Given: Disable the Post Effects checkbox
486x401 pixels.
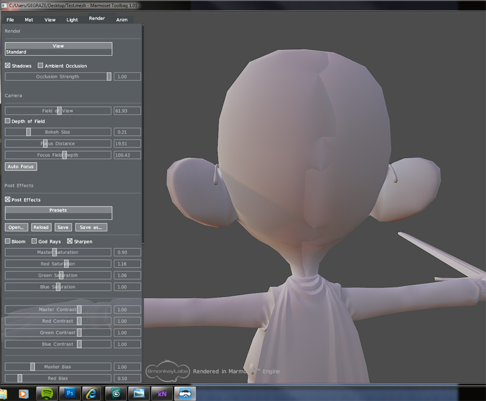Looking at the screenshot, I should (x=7, y=199).
